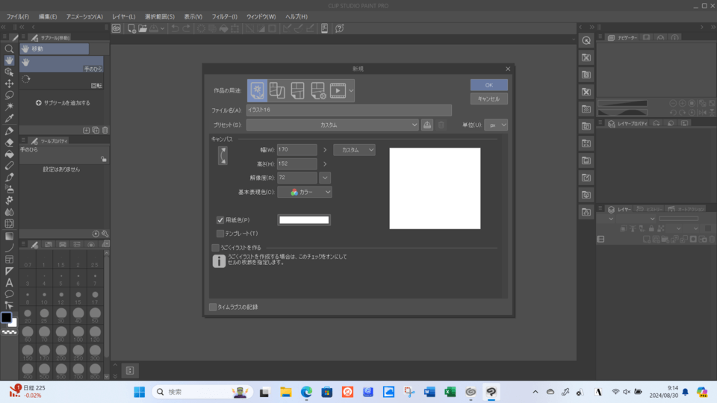Select the Blend droplets tool
Image resolution: width=717 pixels, height=403 pixels.
(9, 212)
